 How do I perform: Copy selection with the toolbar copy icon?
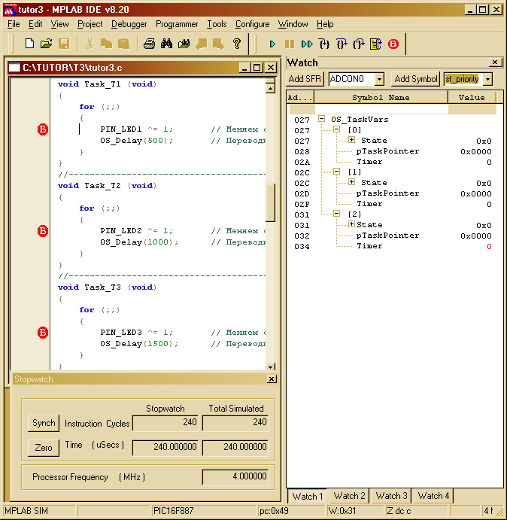click(x=107, y=44)
